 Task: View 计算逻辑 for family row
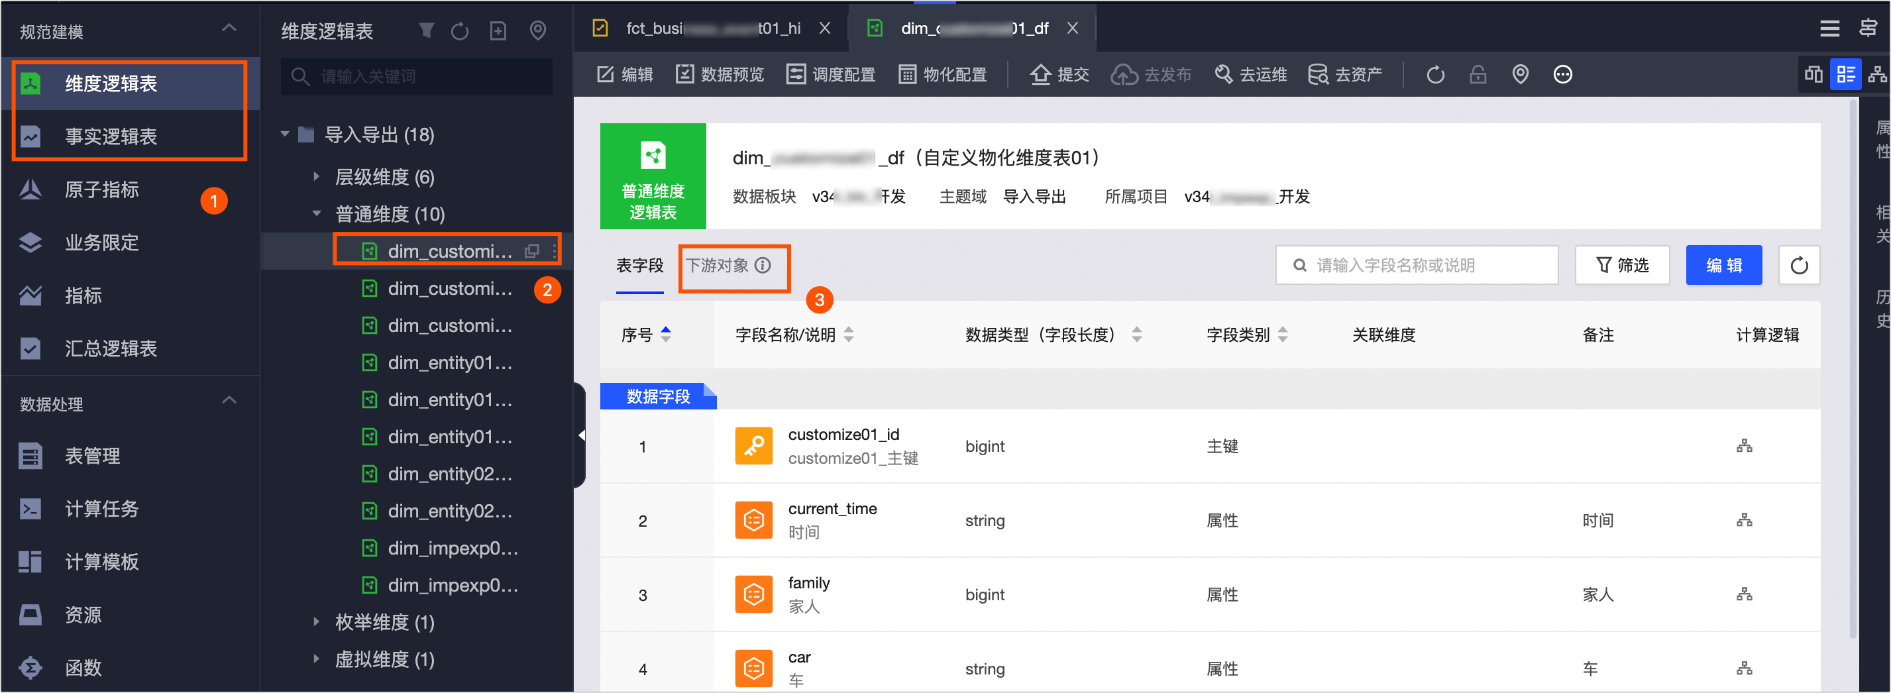point(1744,594)
